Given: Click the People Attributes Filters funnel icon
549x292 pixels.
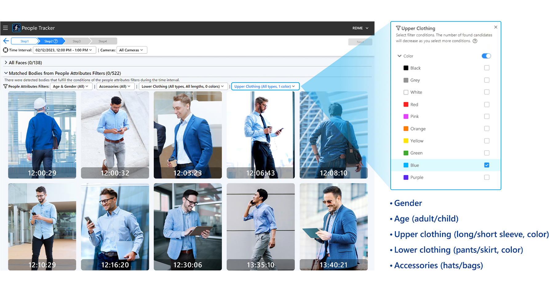Looking at the screenshot, I should (5, 87).
